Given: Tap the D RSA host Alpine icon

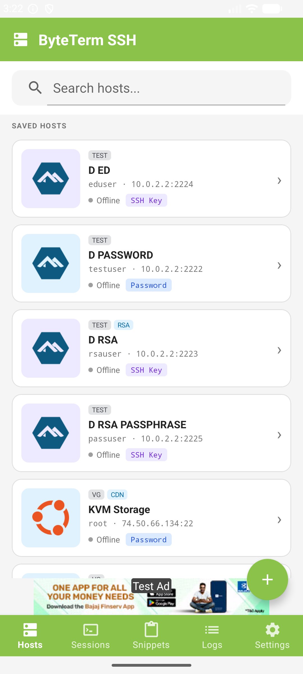Looking at the screenshot, I should (x=51, y=348).
